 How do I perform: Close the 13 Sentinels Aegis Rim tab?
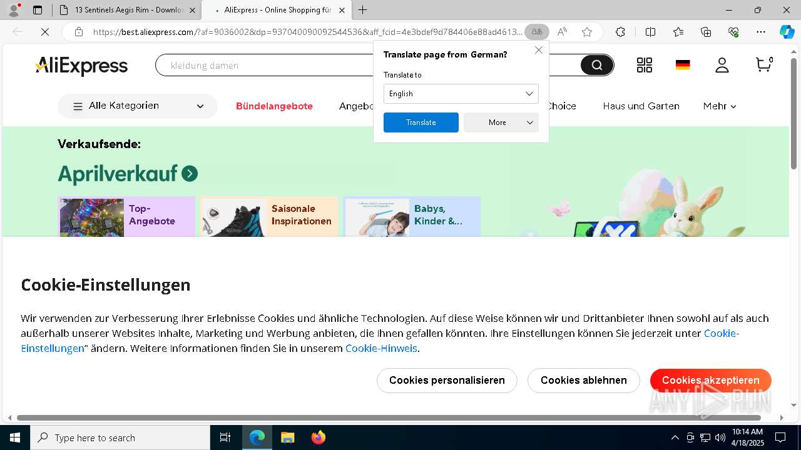tap(192, 10)
